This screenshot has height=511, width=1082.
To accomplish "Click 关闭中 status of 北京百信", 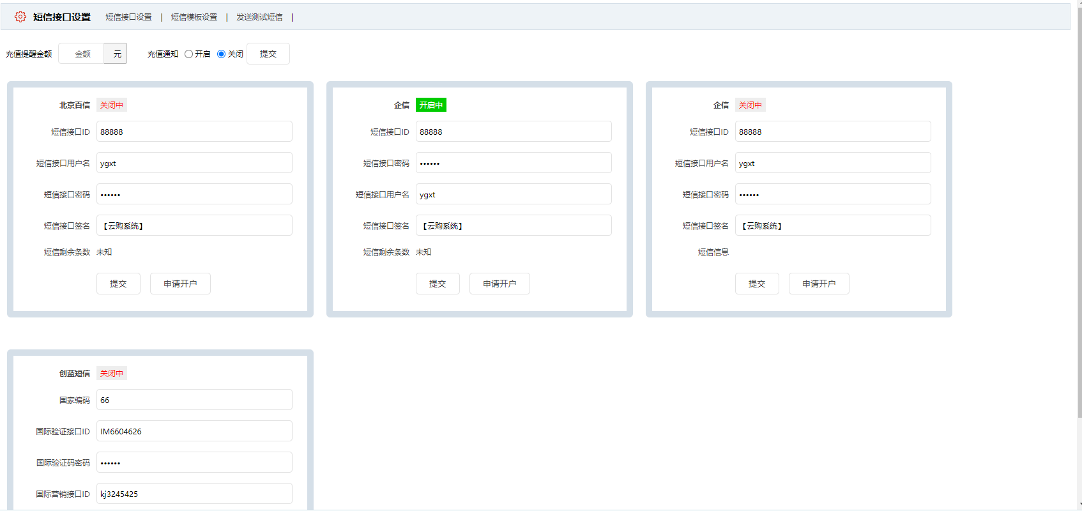I will coord(112,105).
